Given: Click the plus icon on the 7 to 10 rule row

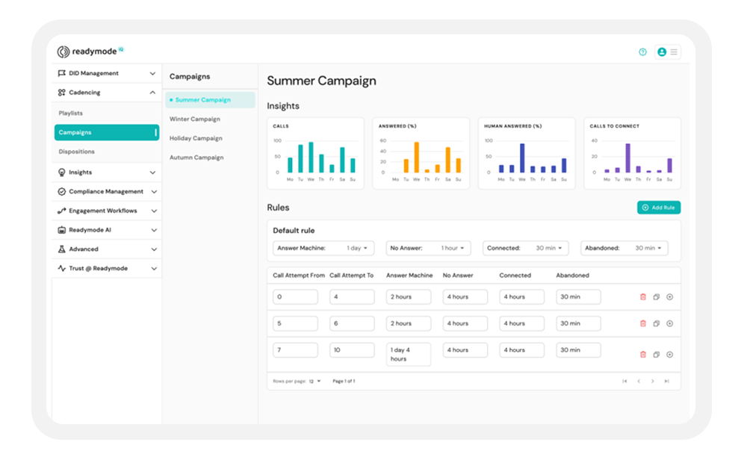Looking at the screenshot, I should coord(669,355).
